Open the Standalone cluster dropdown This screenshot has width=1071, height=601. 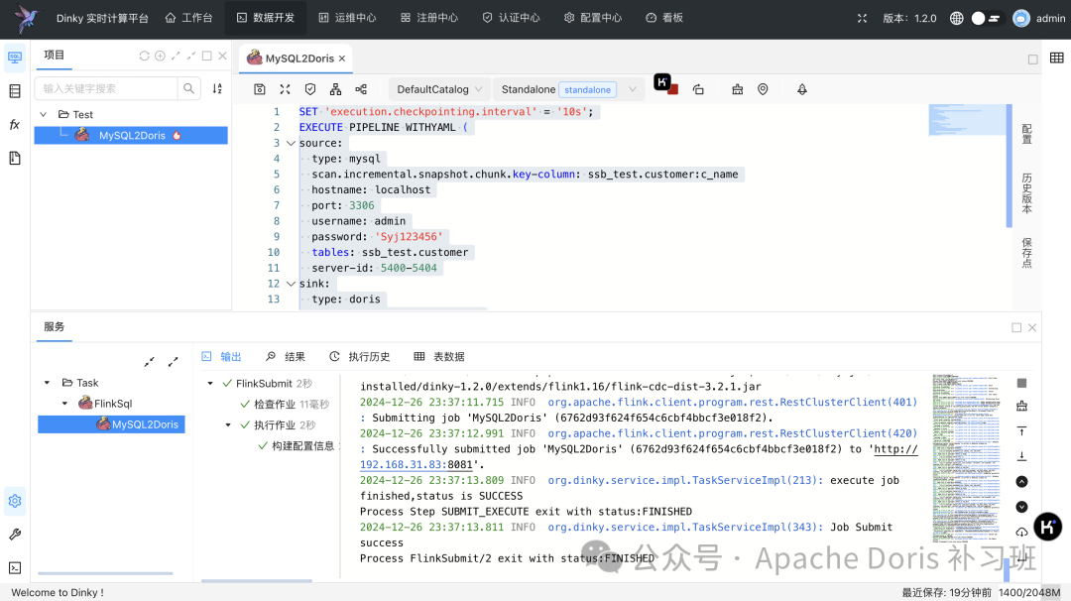coord(568,89)
